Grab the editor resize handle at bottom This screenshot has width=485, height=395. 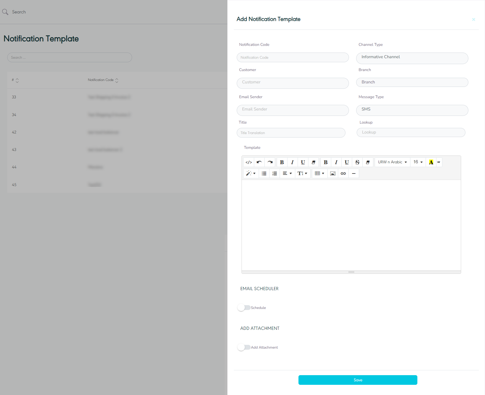[351, 272]
